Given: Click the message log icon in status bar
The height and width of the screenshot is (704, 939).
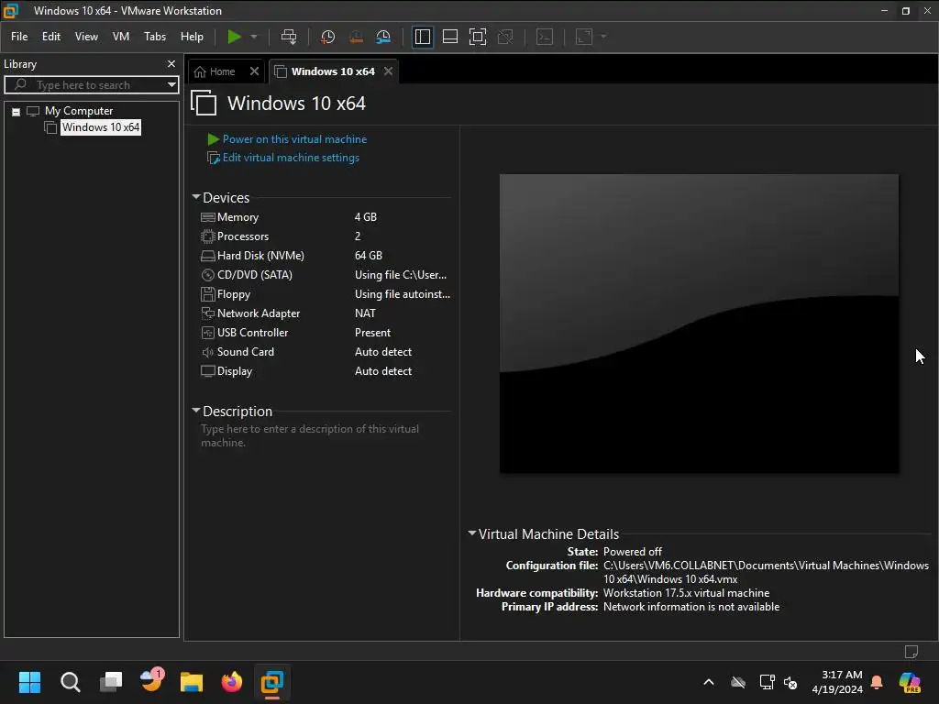Looking at the screenshot, I should point(911,652).
